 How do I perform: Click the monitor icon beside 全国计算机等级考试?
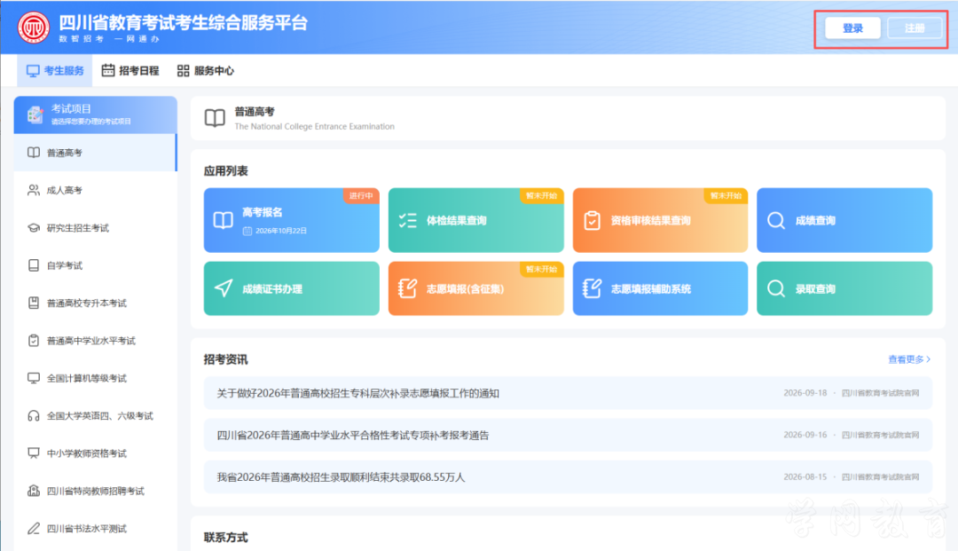34,378
